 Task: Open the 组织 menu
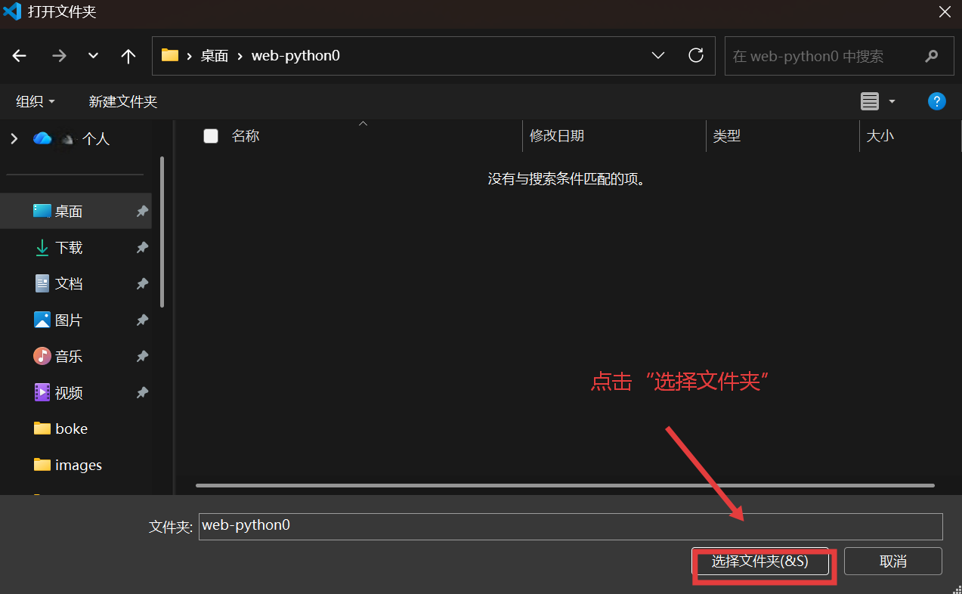36,101
